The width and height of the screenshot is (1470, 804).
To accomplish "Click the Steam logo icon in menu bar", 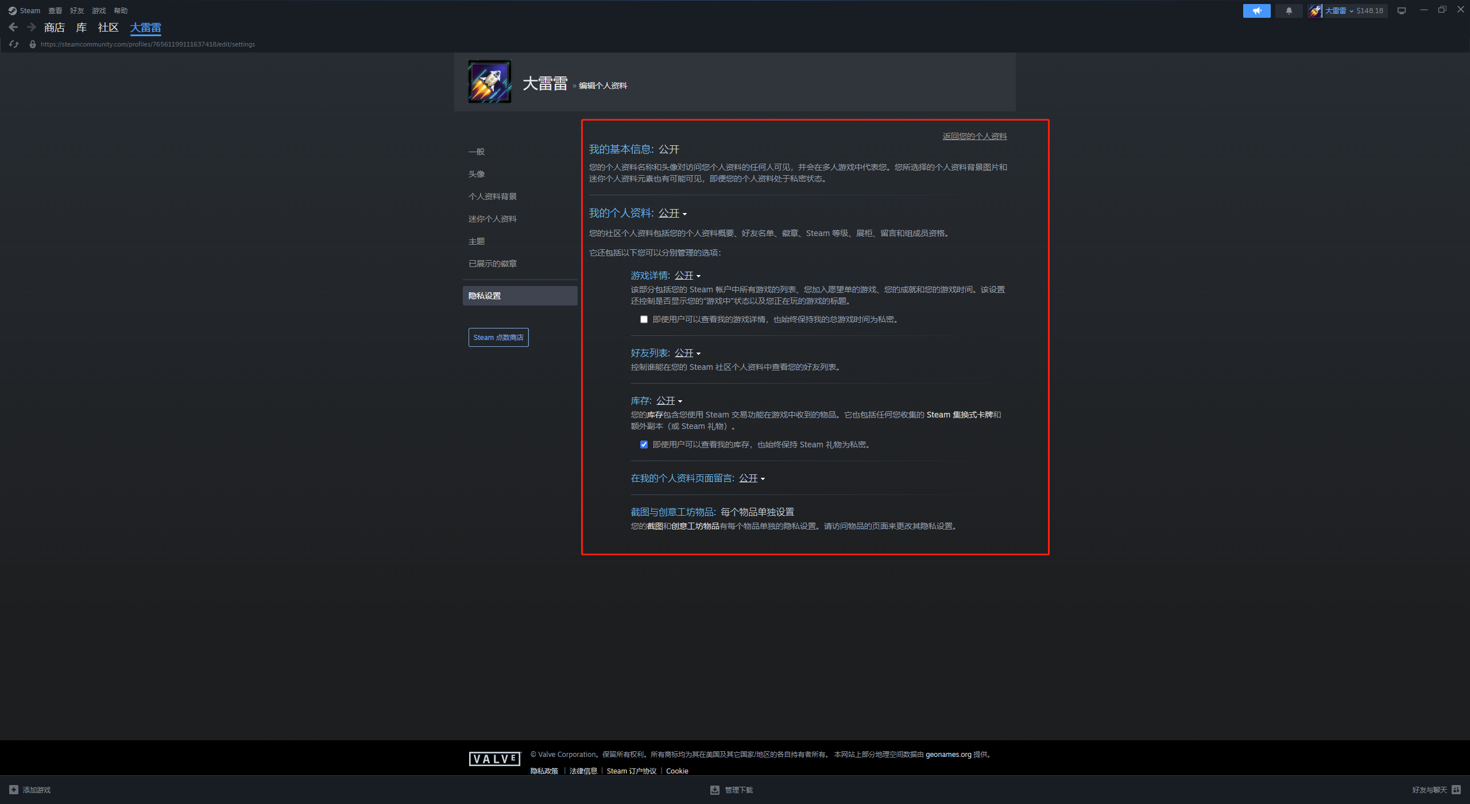I will 13,11.
